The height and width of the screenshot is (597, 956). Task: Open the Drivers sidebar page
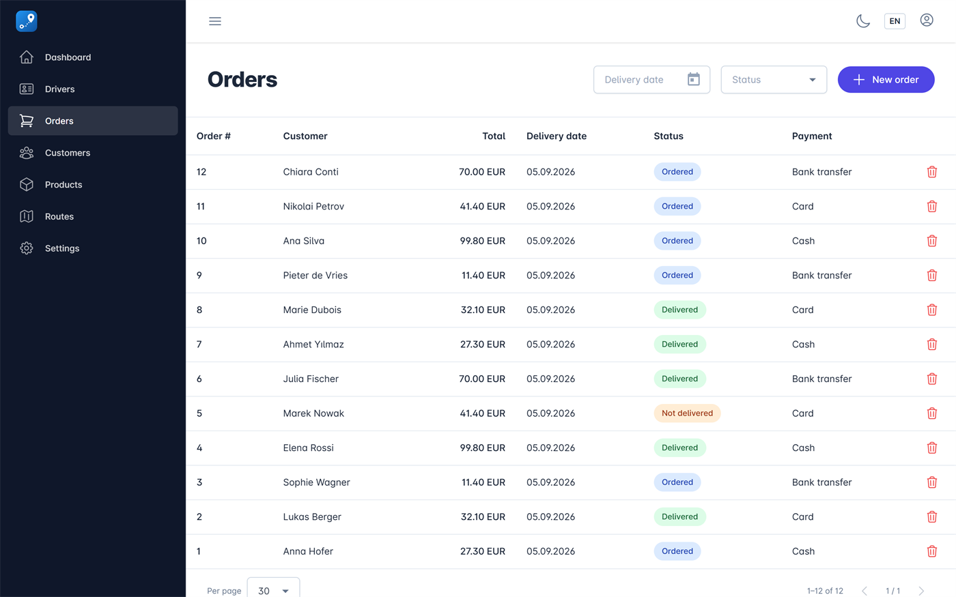click(x=93, y=89)
